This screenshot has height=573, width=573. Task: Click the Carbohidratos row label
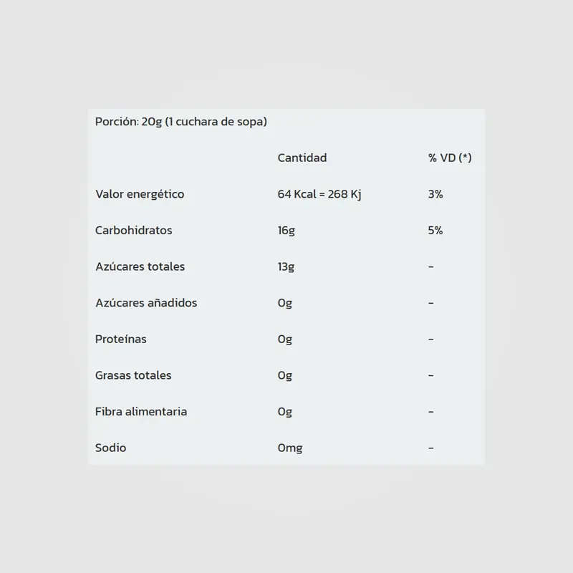tap(133, 231)
